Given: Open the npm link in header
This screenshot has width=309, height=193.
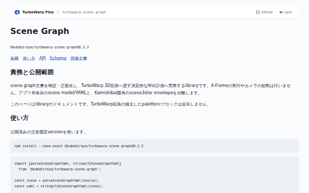Looking at the screenshot, I should tap(286, 12).
